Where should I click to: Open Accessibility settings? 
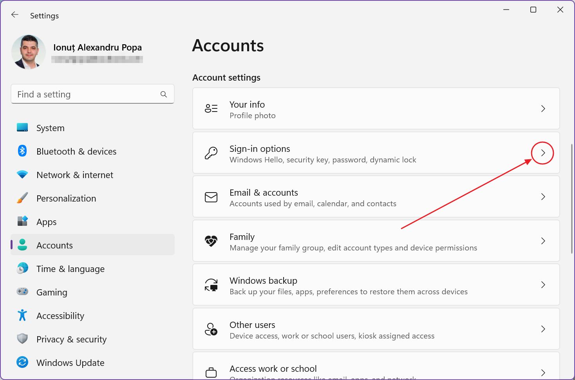click(93, 316)
